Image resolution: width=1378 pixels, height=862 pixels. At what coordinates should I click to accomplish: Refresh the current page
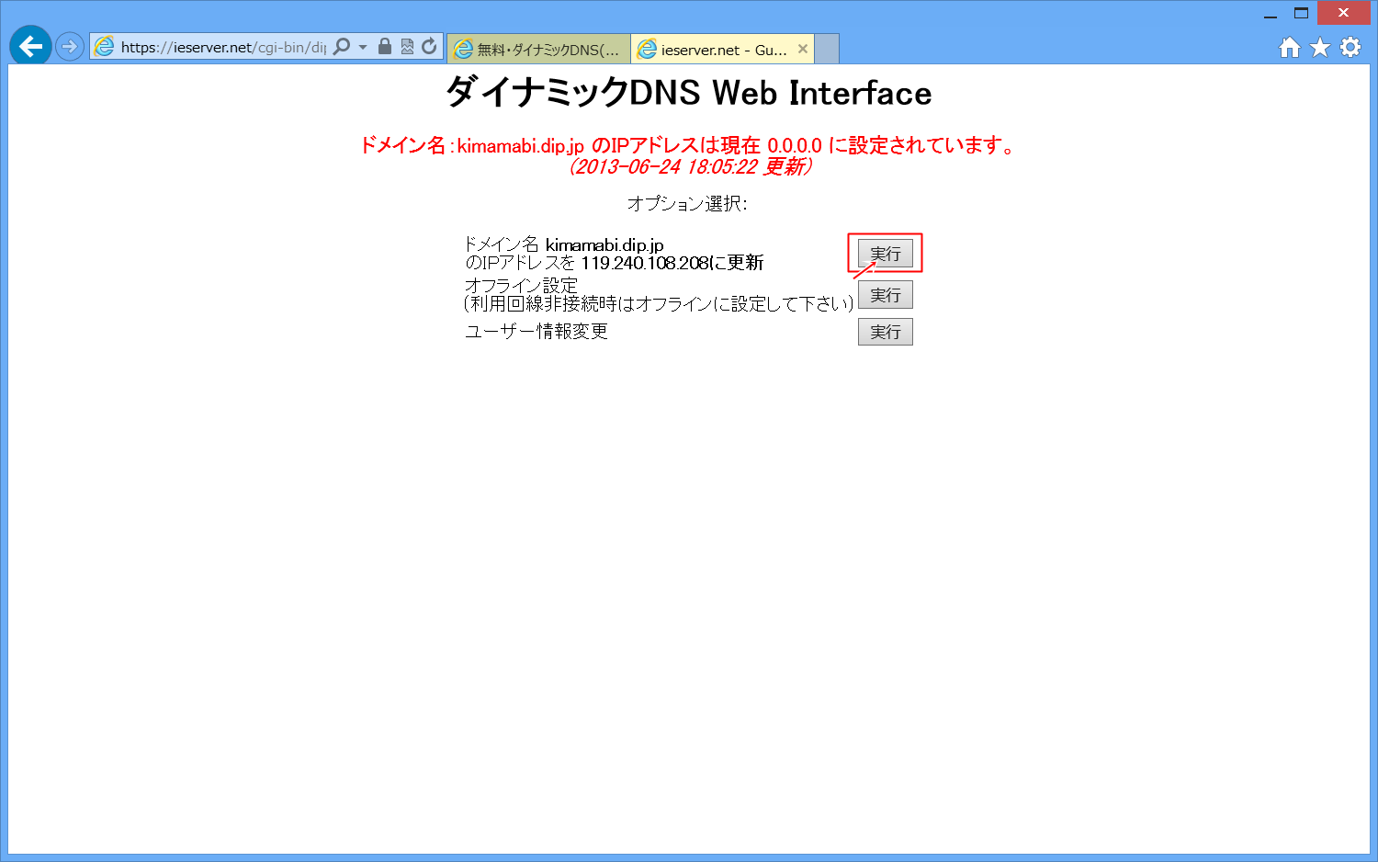428,46
